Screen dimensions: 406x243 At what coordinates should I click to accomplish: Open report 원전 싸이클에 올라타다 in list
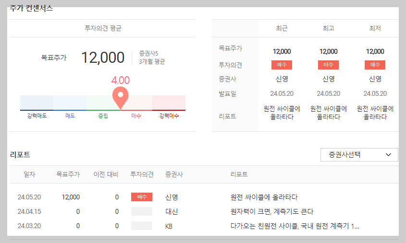tap(264, 197)
